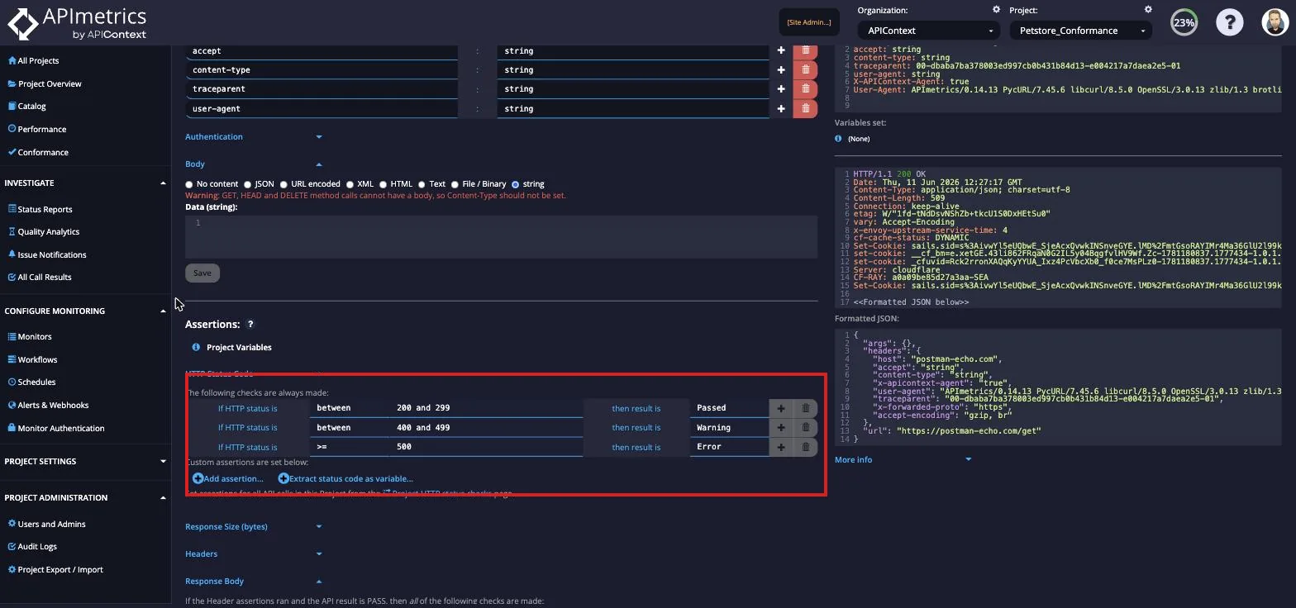Viewport: 1296px width, 608px height.
Task: Expand the Authentication section
Action: (x=253, y=137)
